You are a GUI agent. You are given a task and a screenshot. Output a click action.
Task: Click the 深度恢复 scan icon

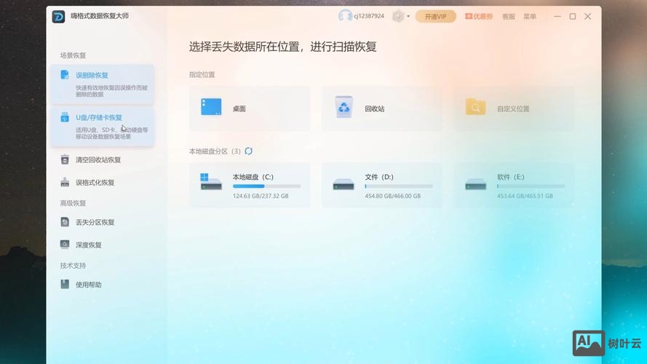tap(65, 245)
